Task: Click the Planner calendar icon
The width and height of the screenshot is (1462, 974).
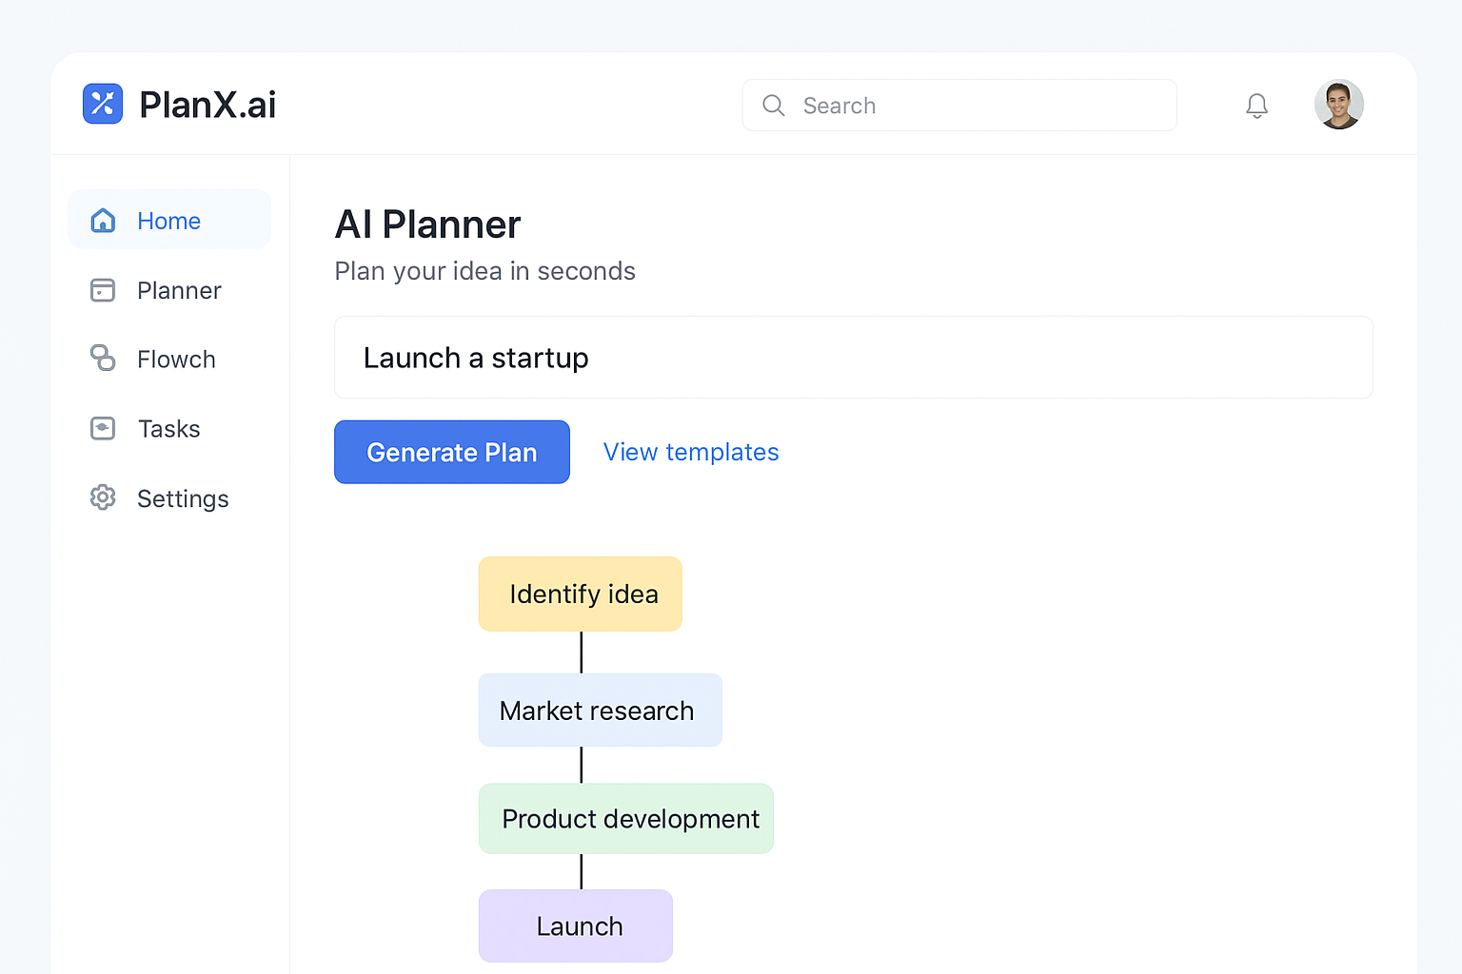Action: tap(103, 290)
